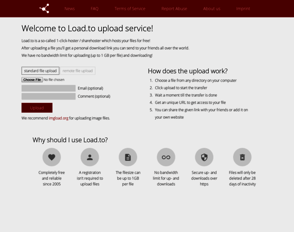Screen dimensions: 294x232
Task: Click the red Upload button
Action: click(x=37, y=108)
